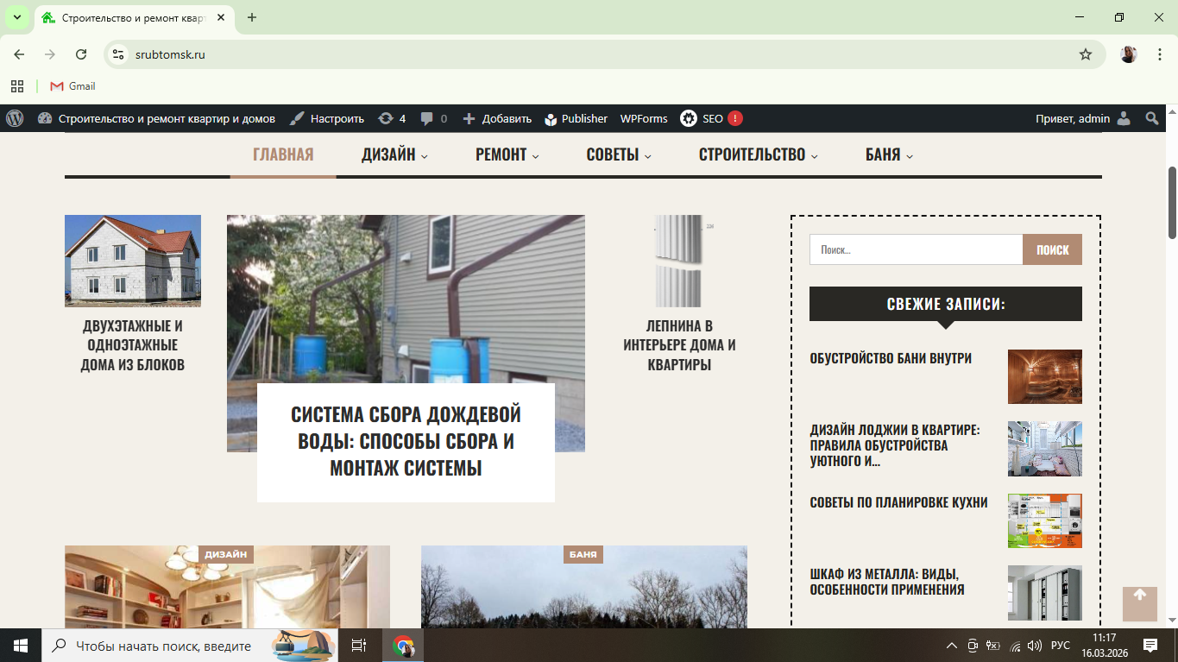Open the Лепнина в интерьере дома и квартиры link
Viewport: 1178px width, 662px height.
(679, 345)
